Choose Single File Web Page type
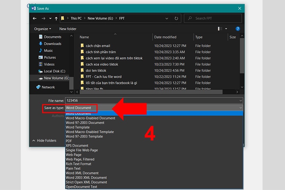Image resolution: width=285 pixels, height=190 pixels. coord(154,150)
